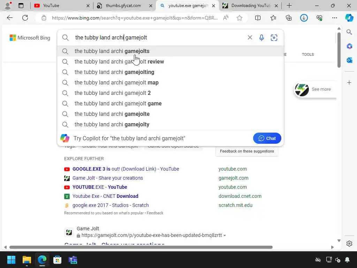Viewport: 357px width, 268px height.
Task: Open the Downloads toolbar icon
Action: click(x=304, y=18)
